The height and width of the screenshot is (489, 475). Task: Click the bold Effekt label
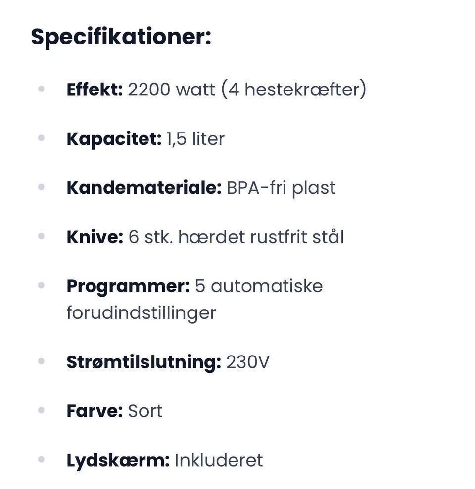pos(95,89)
